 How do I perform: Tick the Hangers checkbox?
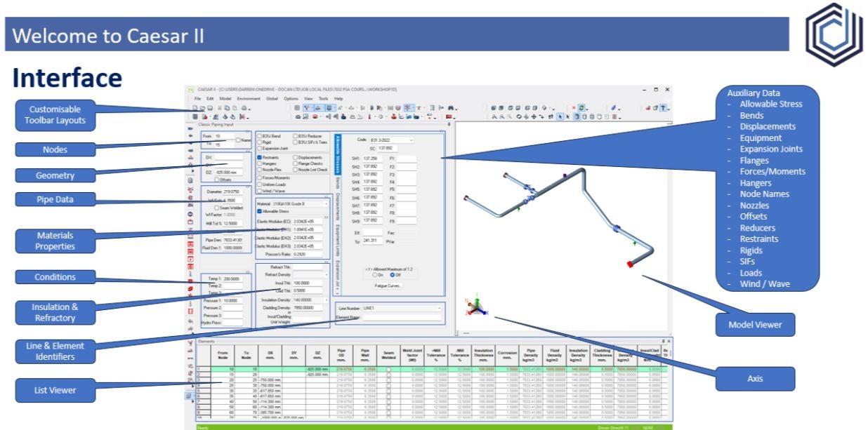click(x=259, y=164)
